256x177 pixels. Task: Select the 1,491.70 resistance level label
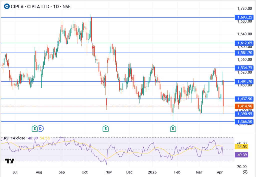click(x=244, y=81)
